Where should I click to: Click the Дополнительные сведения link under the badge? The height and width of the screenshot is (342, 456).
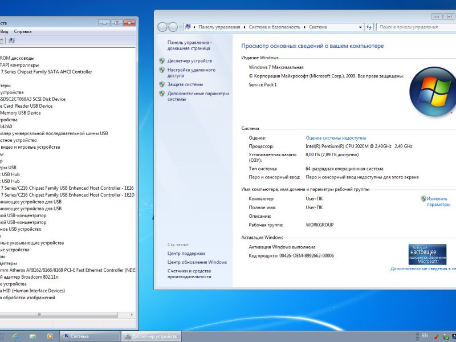(423, 268)
